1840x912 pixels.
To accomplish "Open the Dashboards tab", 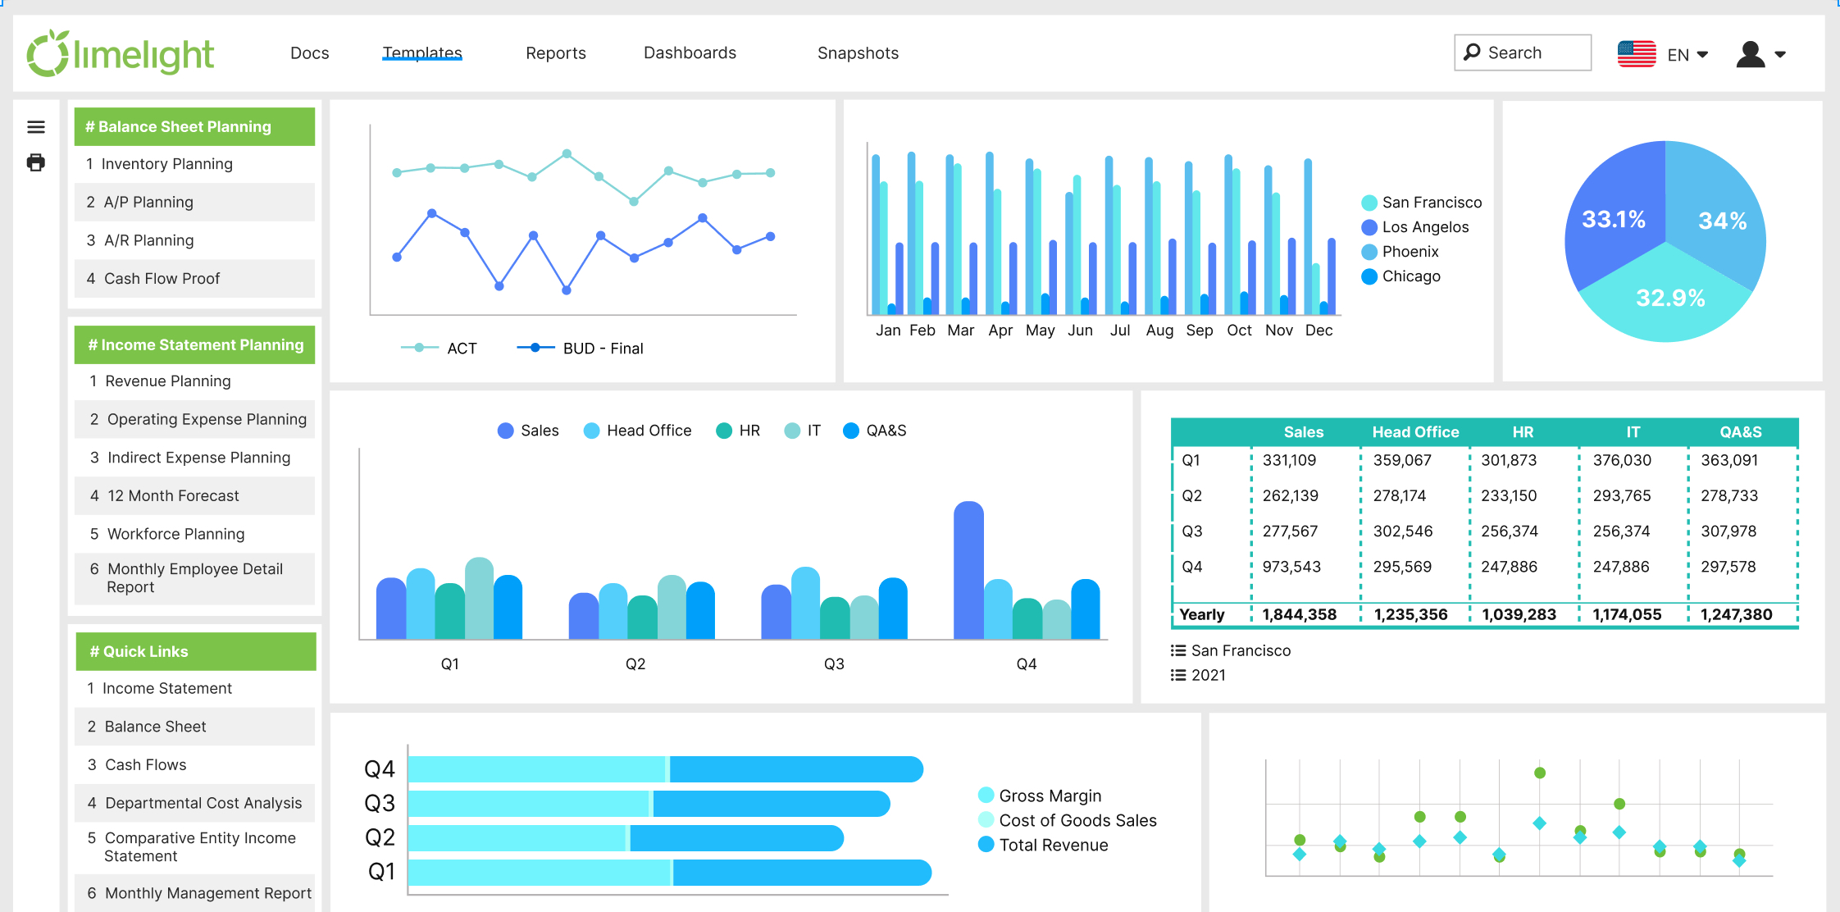I will coord(690,52).
